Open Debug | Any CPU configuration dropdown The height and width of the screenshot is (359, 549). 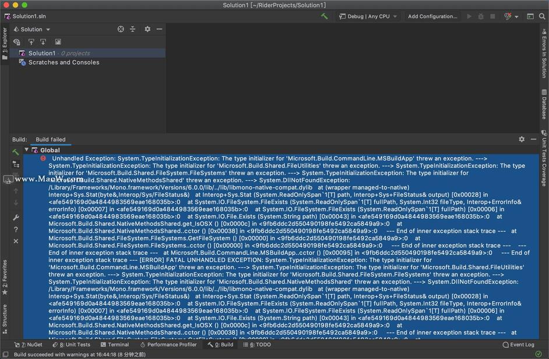[x=368, y=16]
